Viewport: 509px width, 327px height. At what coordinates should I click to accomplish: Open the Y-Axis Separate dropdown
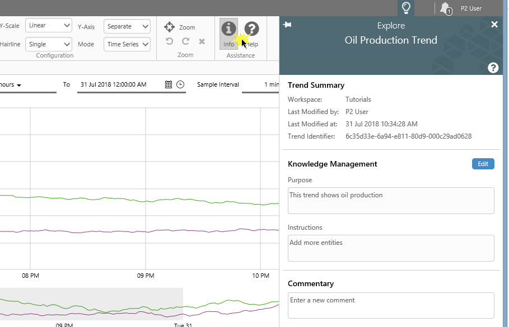(127, 26)
